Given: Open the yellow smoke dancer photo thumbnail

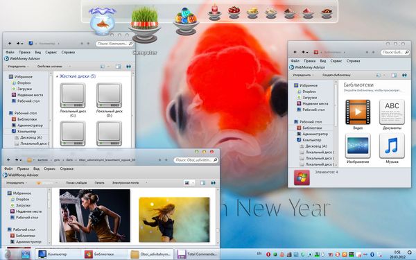Looking at the screenshot, I should coord(174,219).
